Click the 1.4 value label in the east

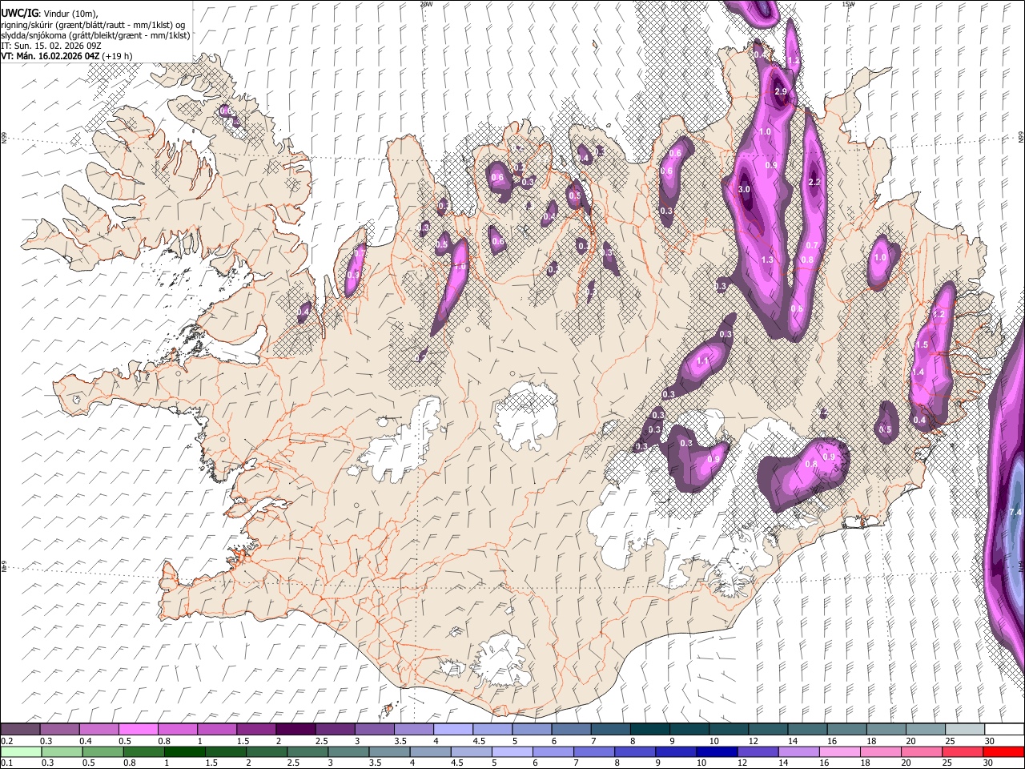(918, 372)
